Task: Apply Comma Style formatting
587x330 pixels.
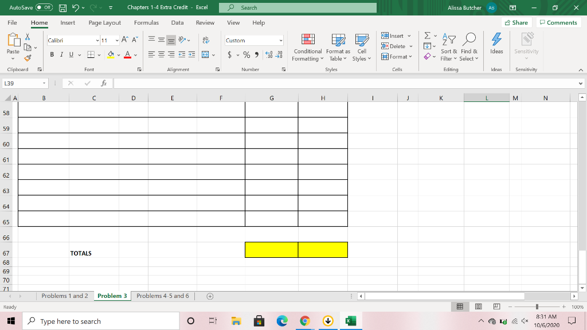Action: (x=256, y=54)
